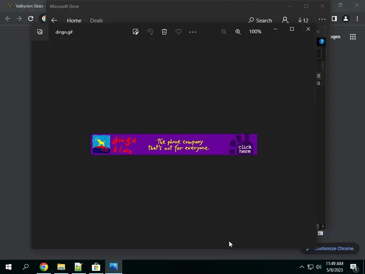Open the Microsoft Store more options menu

[x=322, y=19]
